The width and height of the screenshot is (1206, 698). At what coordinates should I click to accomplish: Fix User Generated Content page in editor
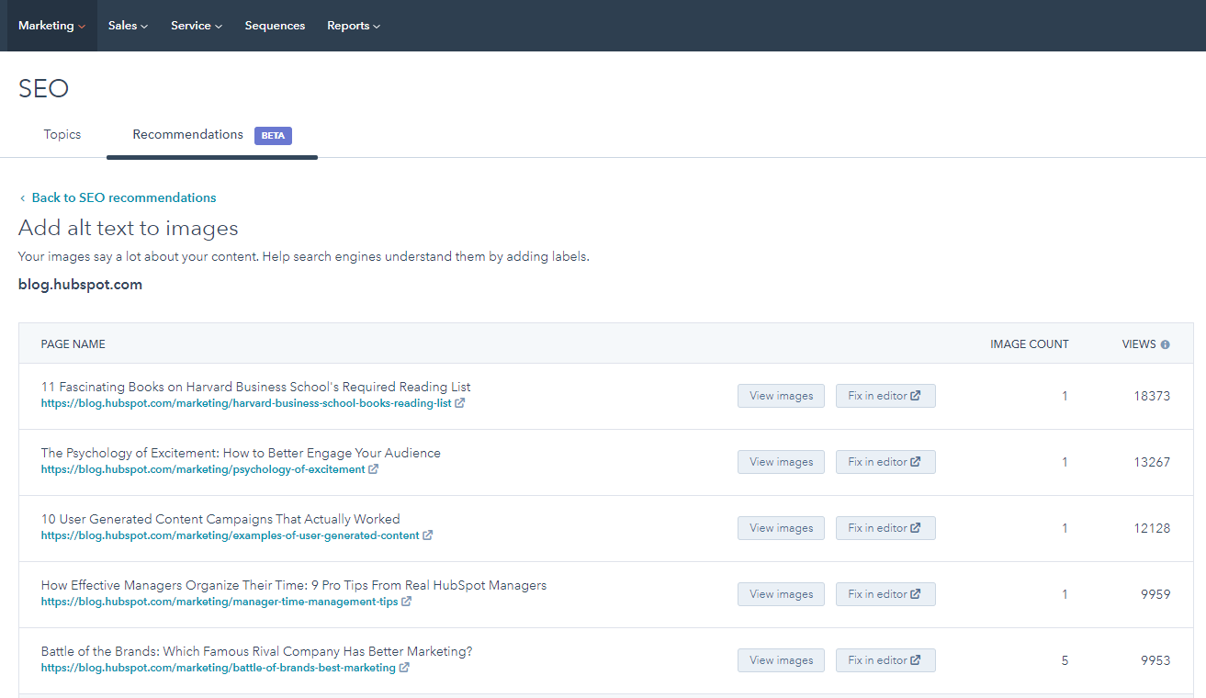(x=885, y=528)
